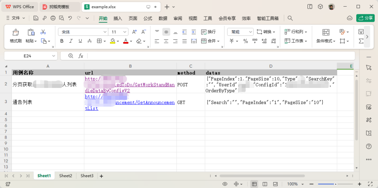The height and width of the screenshot is (188, 378).
Task: Click the Percent style icon
Action: [245, 41]
